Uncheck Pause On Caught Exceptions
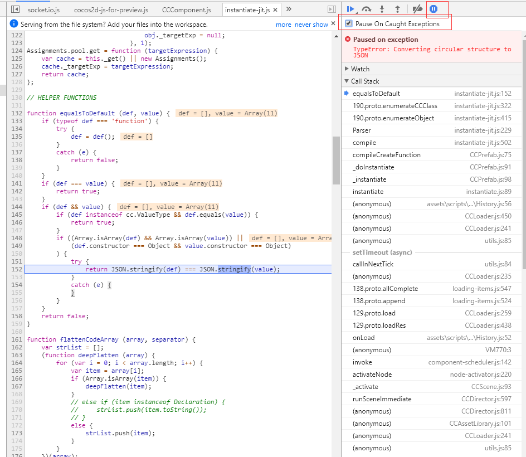This screenshot has height=457, width=526. (349, 23)
